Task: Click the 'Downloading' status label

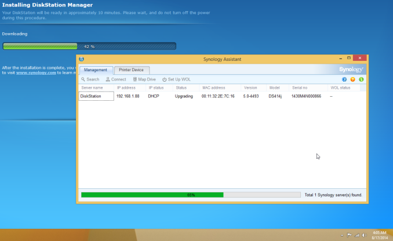Action: (x=15, y=34)
